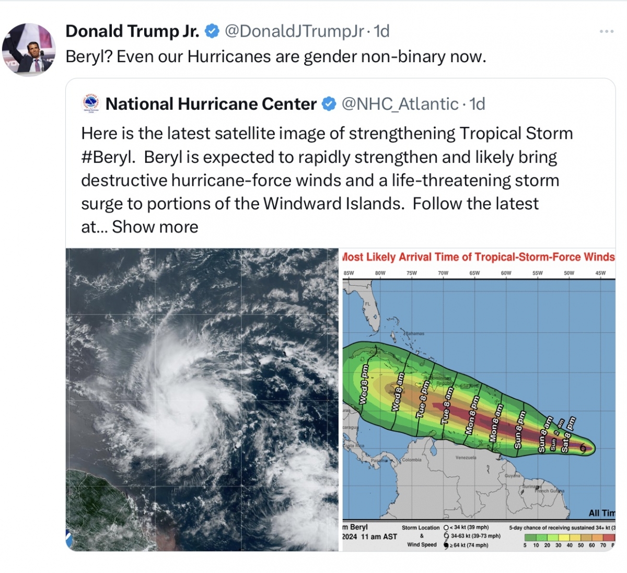Click the storm location symbol on map
This screenshot has height=573, width=627.
click(x=582, y=448)
